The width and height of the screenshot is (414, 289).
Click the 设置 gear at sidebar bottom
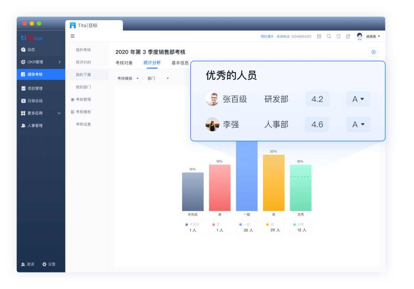(x=49, y=264)
